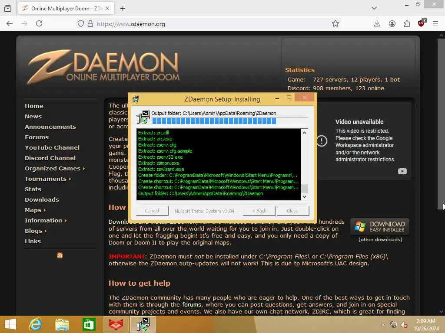This screenshot has width=445, height=333.
Task: Click Download Easy Installer button
Action: [x=380, y=226]
